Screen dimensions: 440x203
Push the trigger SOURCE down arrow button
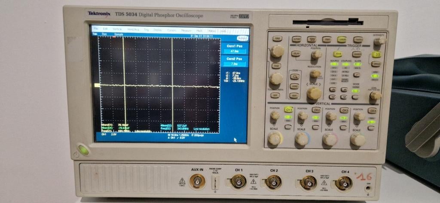332,97
